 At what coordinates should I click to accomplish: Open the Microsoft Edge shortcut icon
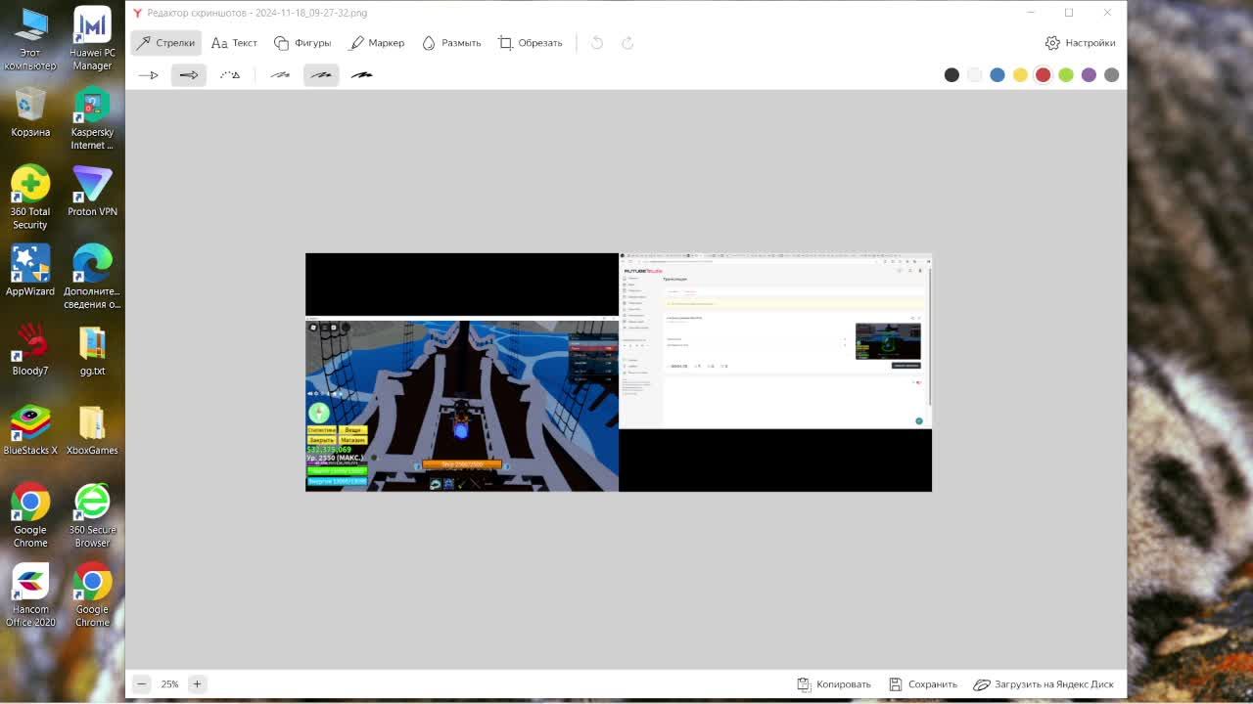92,277
